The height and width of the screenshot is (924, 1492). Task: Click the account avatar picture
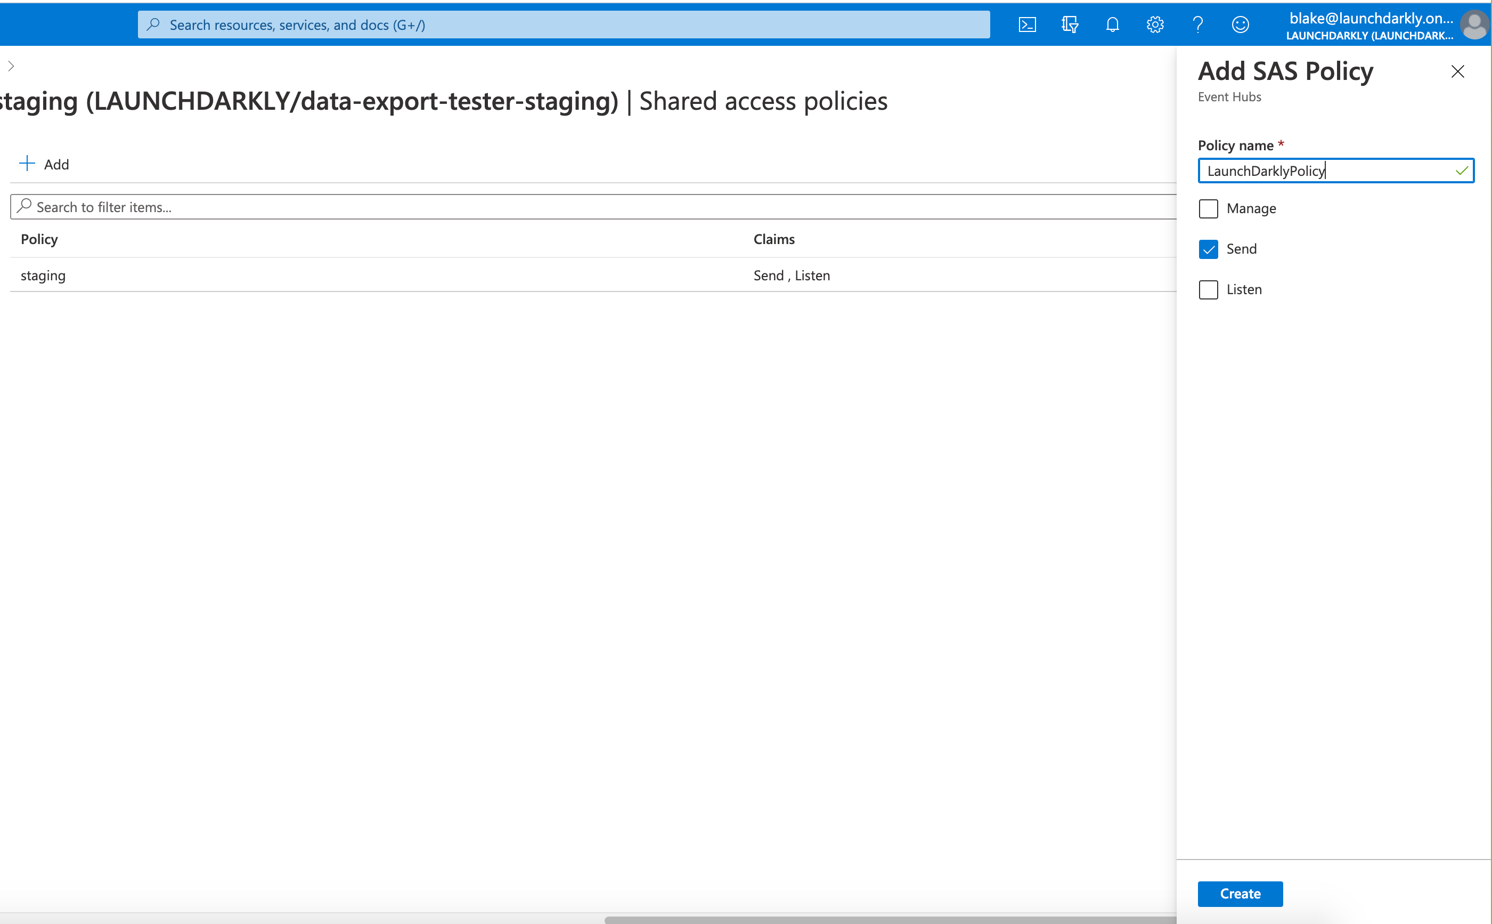point(1474,25)
